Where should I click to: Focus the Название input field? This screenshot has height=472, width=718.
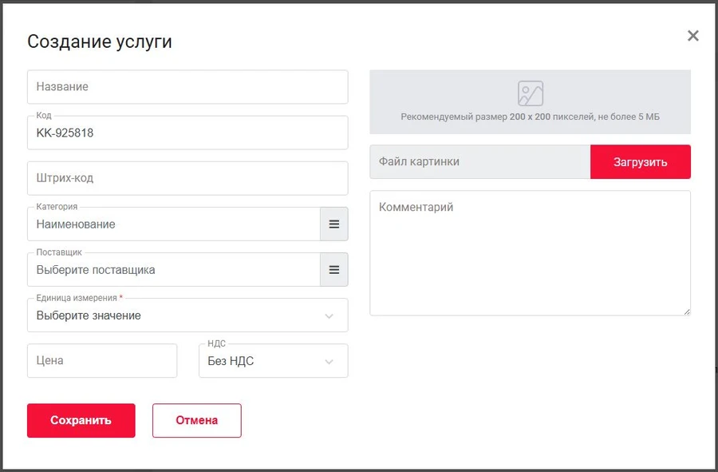pos(187,87)
